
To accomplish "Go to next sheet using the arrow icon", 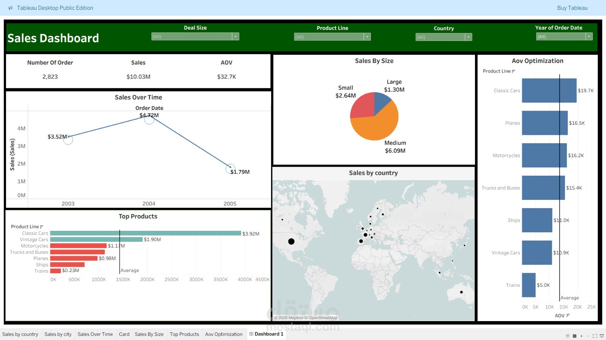I will [x=588, y=336].
